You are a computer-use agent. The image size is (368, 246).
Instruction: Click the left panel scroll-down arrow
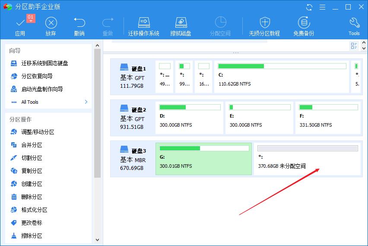coord(97,240)
